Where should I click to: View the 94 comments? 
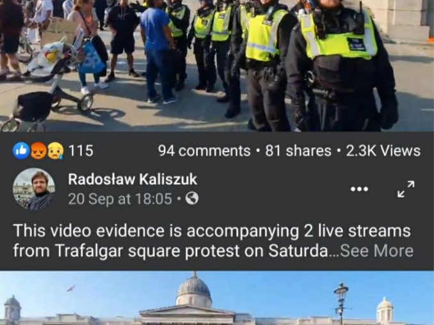(204, 151)
